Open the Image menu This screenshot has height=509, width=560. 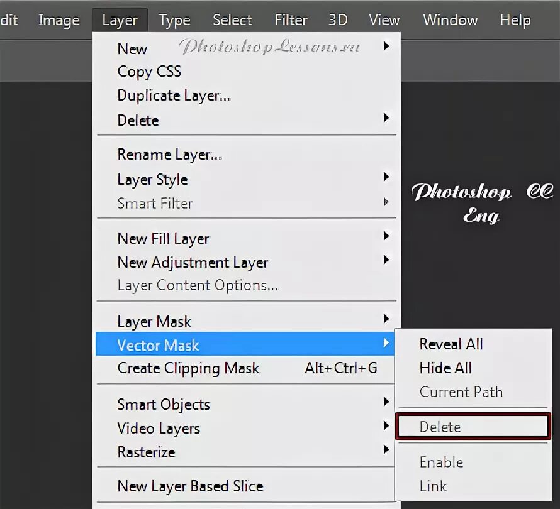pos(59,20)
